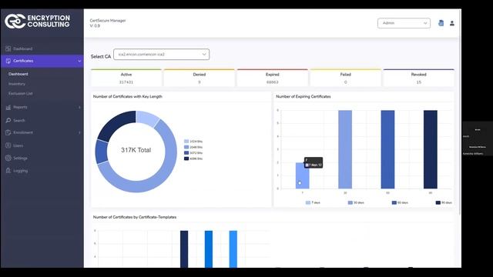Open the Inventory sub-item
This screenshot has width=493, height=277.
[17, 84]
